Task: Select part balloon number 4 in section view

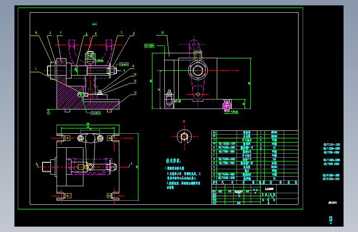Action: (61, 33)
